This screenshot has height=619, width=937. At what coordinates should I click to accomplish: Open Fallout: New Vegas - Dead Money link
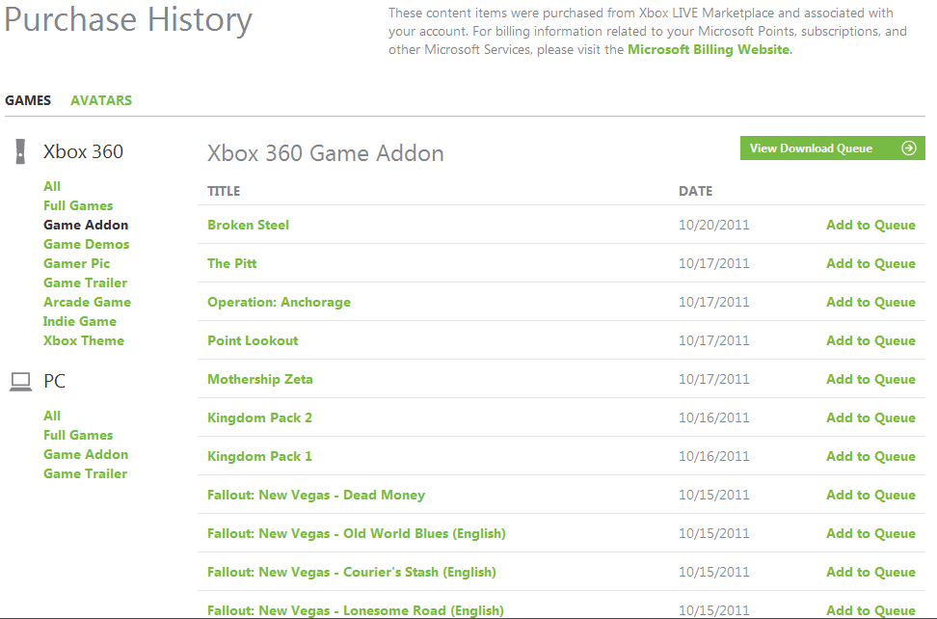coord(316,495)
